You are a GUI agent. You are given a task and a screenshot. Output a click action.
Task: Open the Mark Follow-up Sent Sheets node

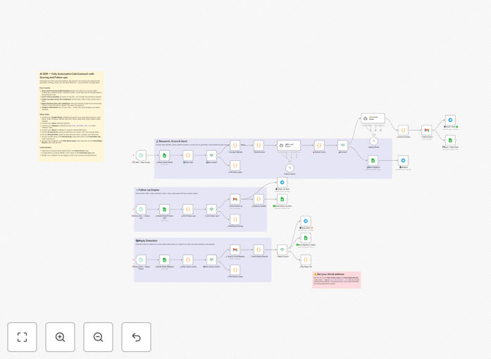pyautogui.click(x=282, y=199)
